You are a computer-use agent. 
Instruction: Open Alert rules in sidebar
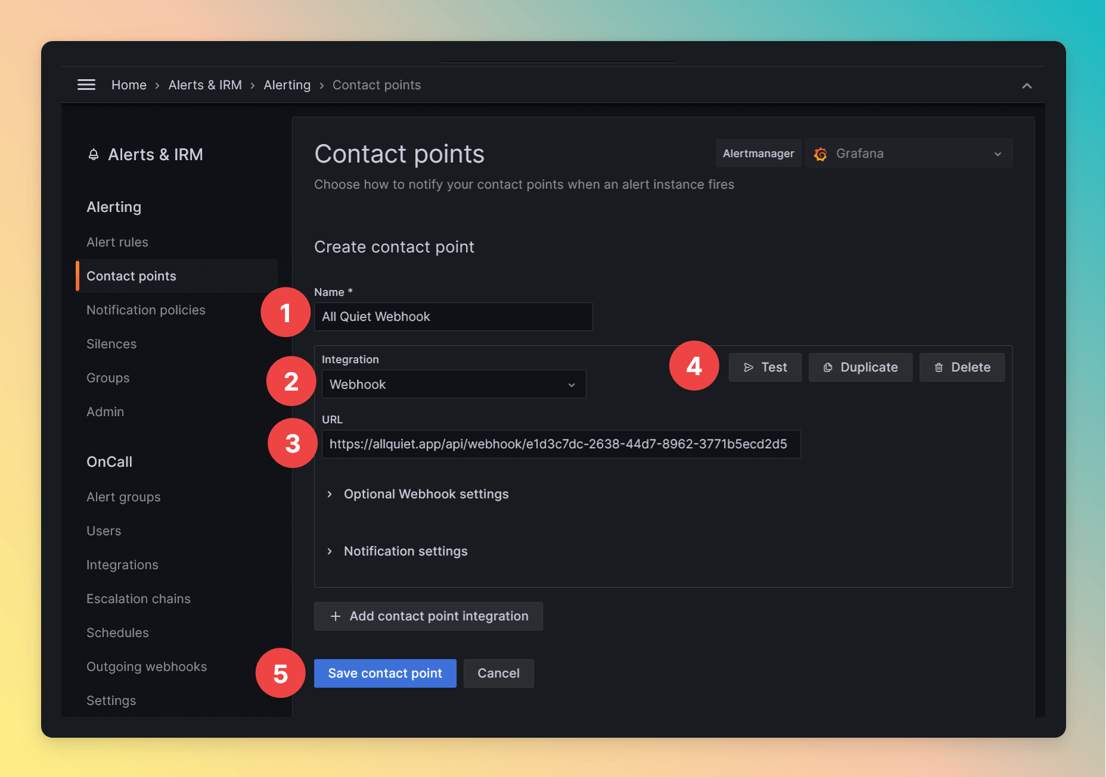coord(117,242)
